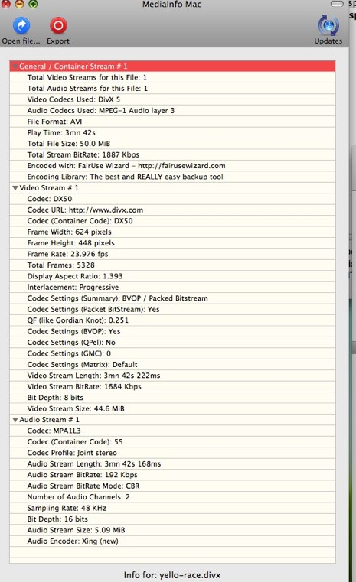Screen dimensions: 356x582
Task: Check for Updates via globe icon
Action: [328, 25]
